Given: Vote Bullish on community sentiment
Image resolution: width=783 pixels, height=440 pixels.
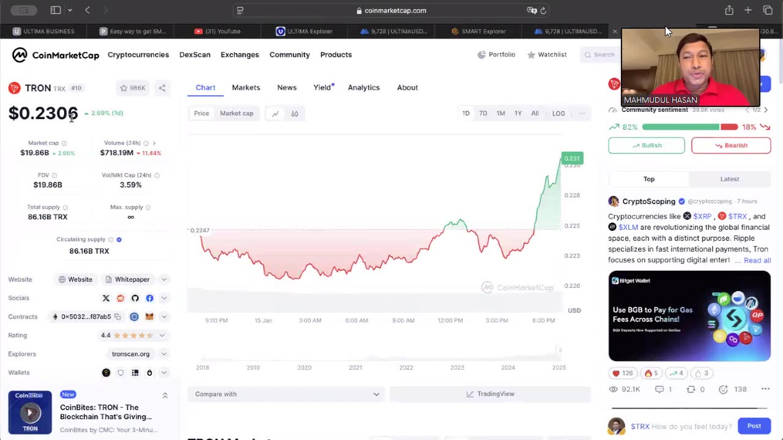Looking at the screenshot, I should point(647,145).
